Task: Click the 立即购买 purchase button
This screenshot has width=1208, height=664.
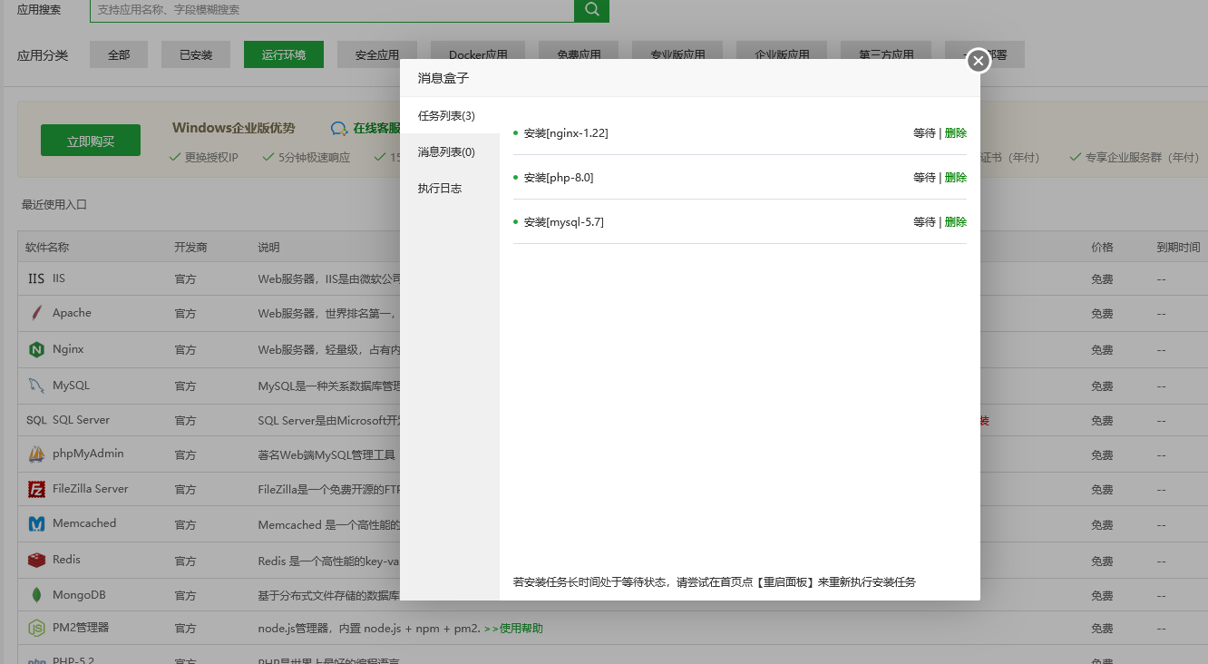Action: click(x=90, y=140)
